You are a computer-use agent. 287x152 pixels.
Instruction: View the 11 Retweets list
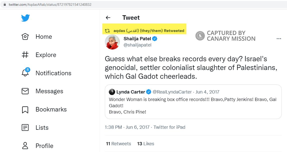pyautogui.click(x=118, y=143)
